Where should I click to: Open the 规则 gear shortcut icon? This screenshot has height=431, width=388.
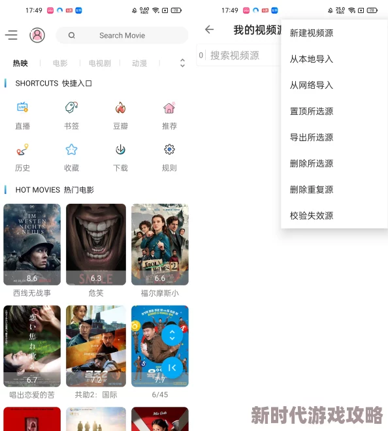(x=169, y=150)
